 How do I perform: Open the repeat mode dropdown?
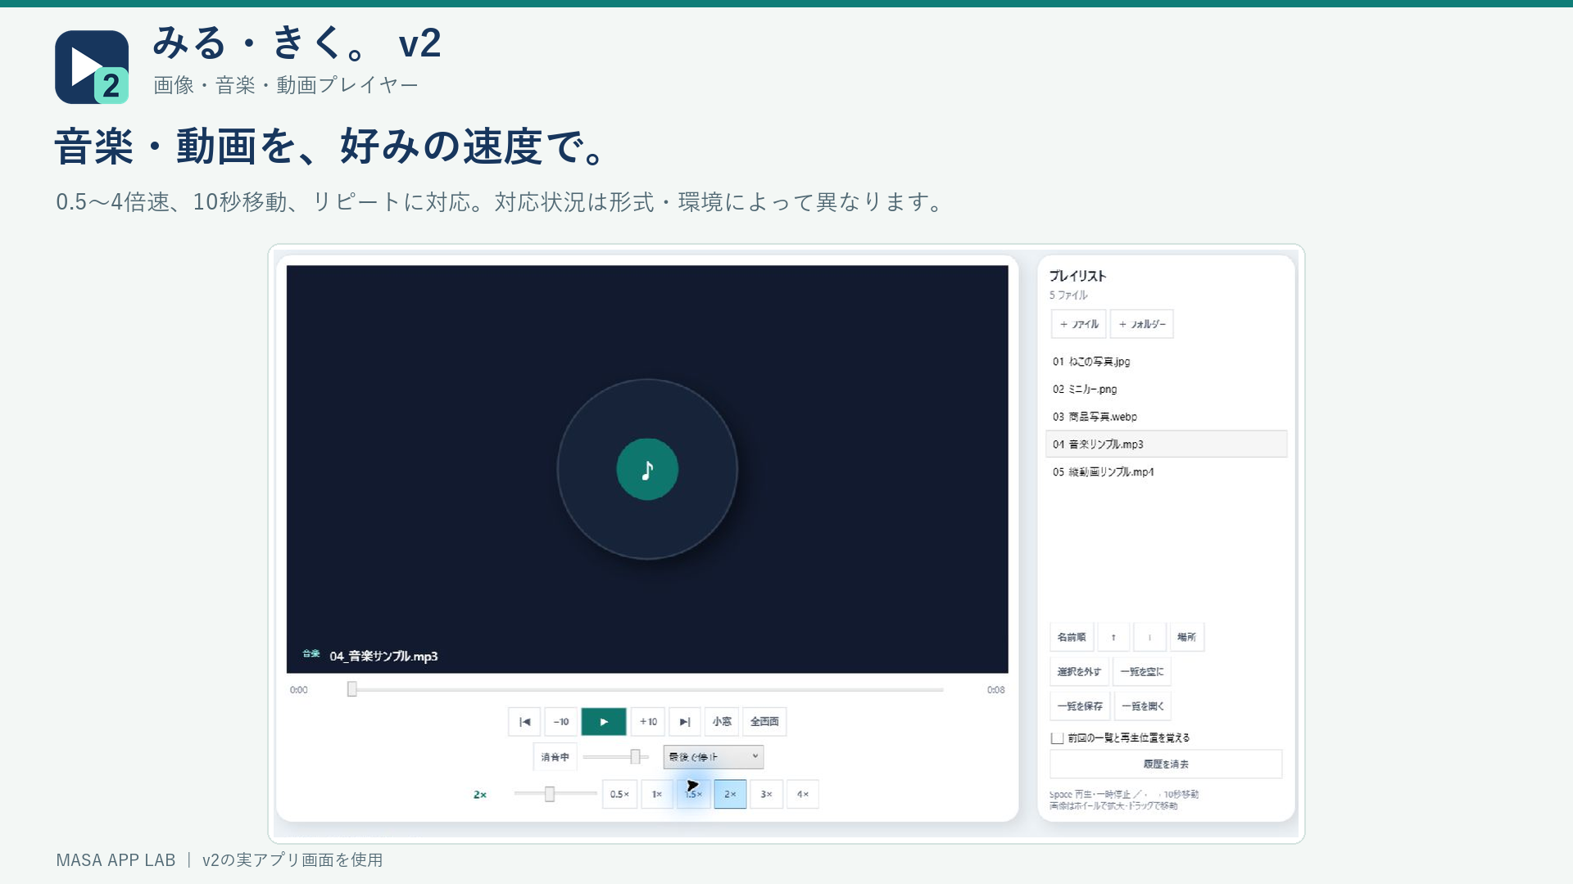[714, 757]
